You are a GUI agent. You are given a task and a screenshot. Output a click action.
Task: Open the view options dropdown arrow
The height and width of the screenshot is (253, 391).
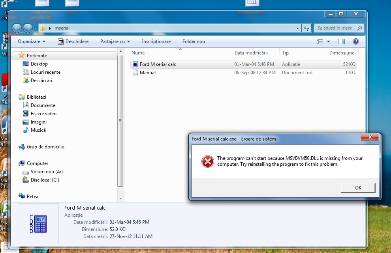tap(328, 41)
